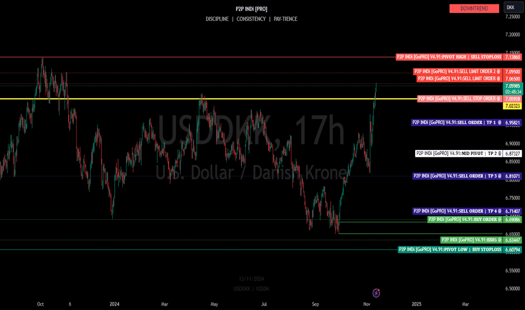
Task: Select the MID PIVOT | TP 2 label
Action: 459,153
